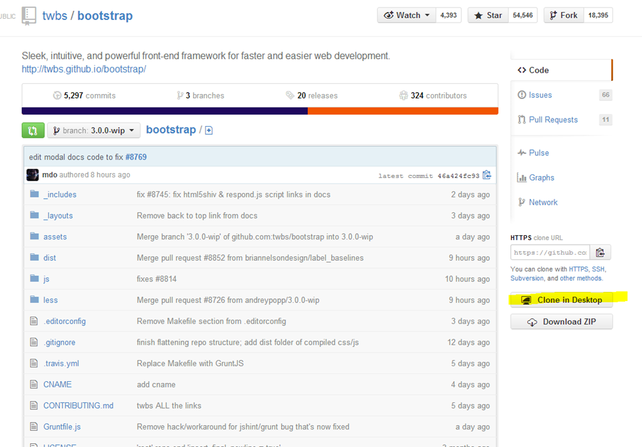Fork the bootstrap repository

(564, 15)
